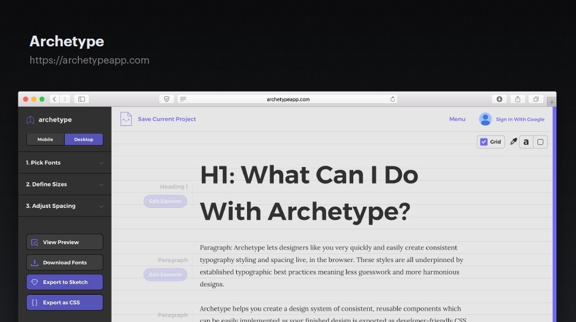Open a new tab with plus icon

tap(552, 102)
